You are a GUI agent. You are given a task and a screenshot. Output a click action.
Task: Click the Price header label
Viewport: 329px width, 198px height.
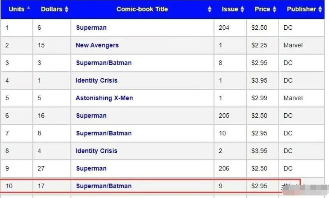point(262,9)
